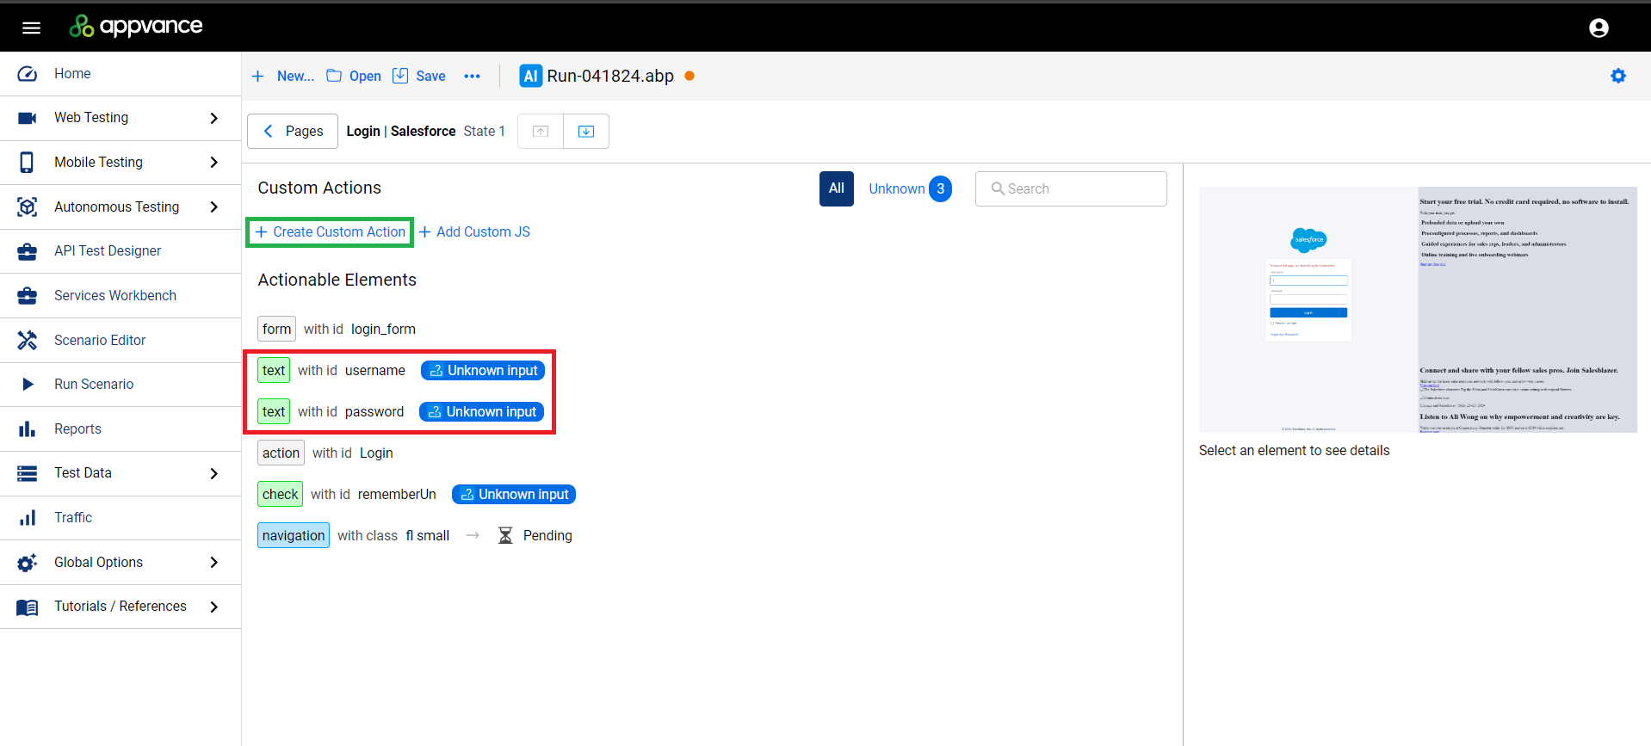Click the Run-041824.abp file name
Viewport: 1651px width, 746px height.
point(610,76)
